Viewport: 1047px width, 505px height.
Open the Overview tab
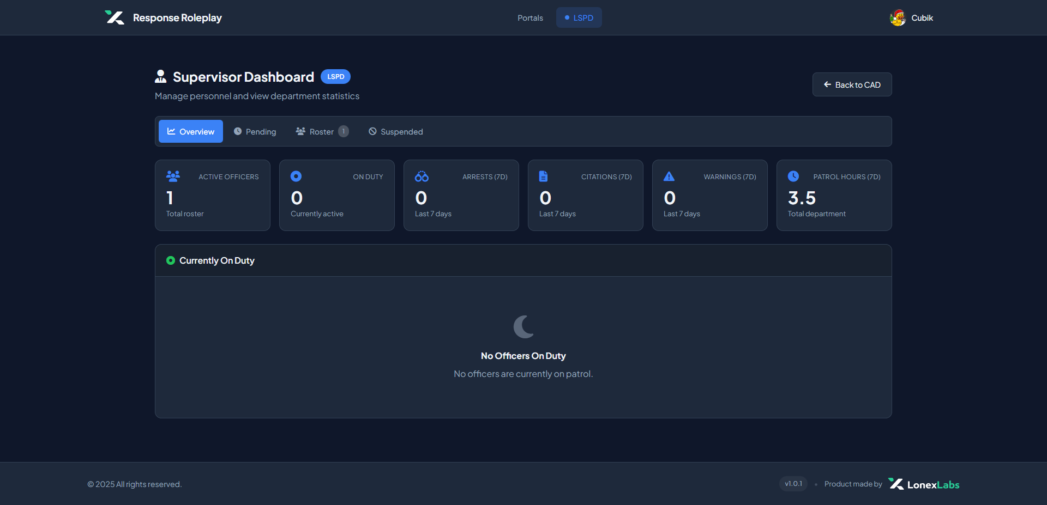tap(191, 131)
